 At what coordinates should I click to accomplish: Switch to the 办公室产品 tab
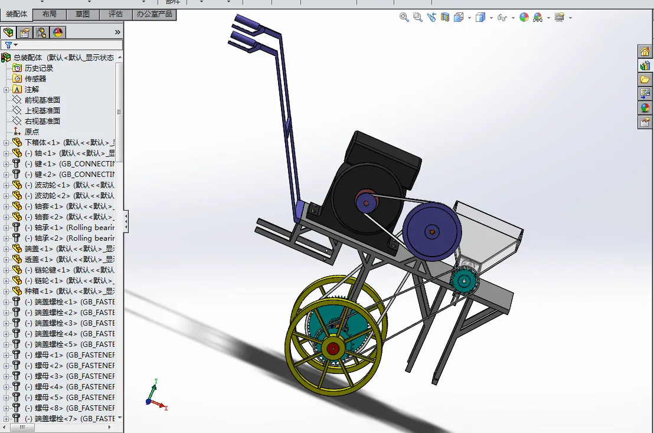[154, 14]
